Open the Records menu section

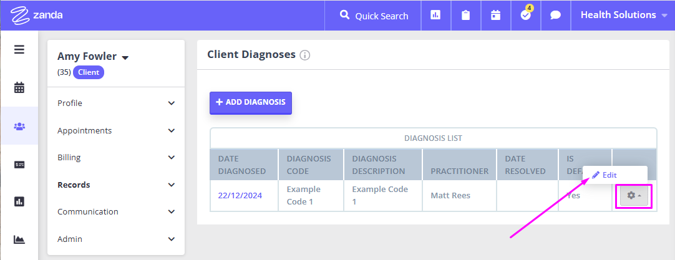(116, 185)
